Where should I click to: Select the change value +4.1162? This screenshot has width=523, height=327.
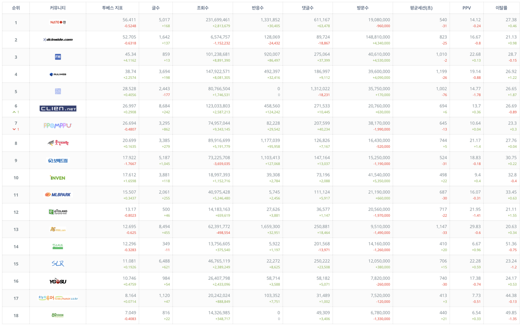click(x=130, y=60)
